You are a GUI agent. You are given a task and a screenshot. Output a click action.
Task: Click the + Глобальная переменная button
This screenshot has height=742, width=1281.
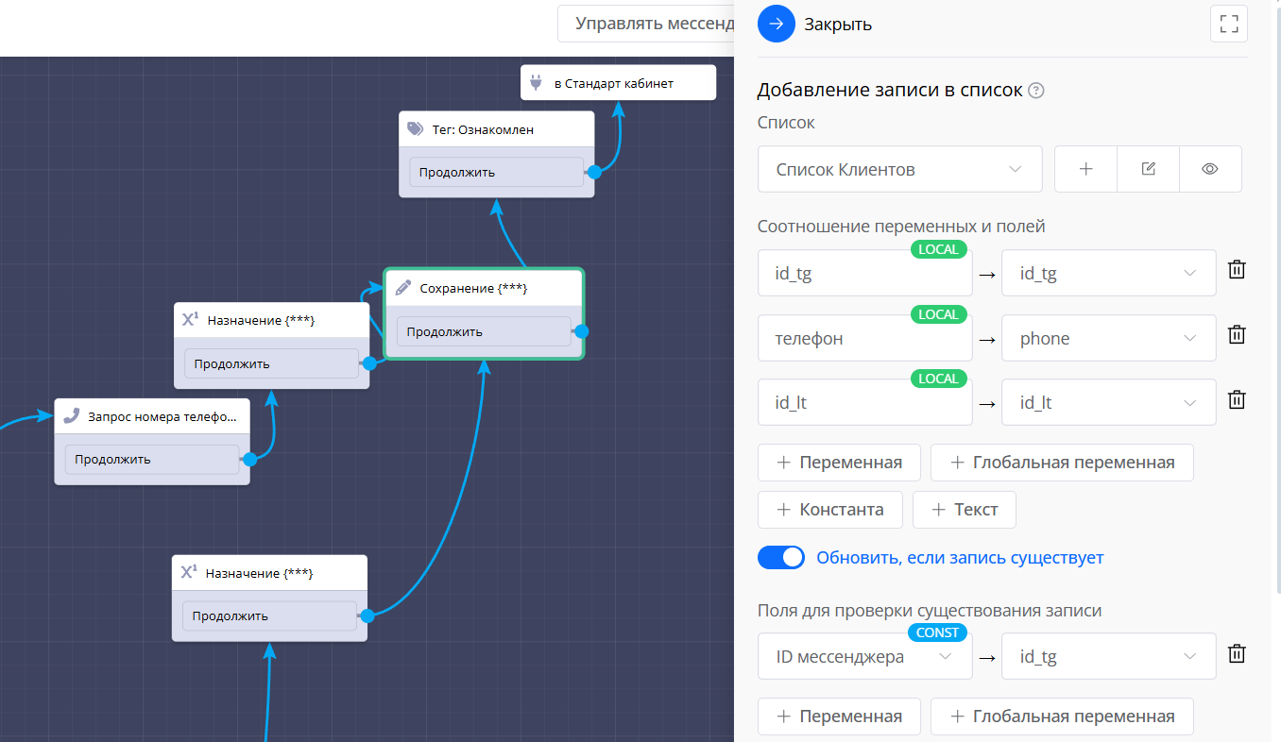(x=1061, y=463)
